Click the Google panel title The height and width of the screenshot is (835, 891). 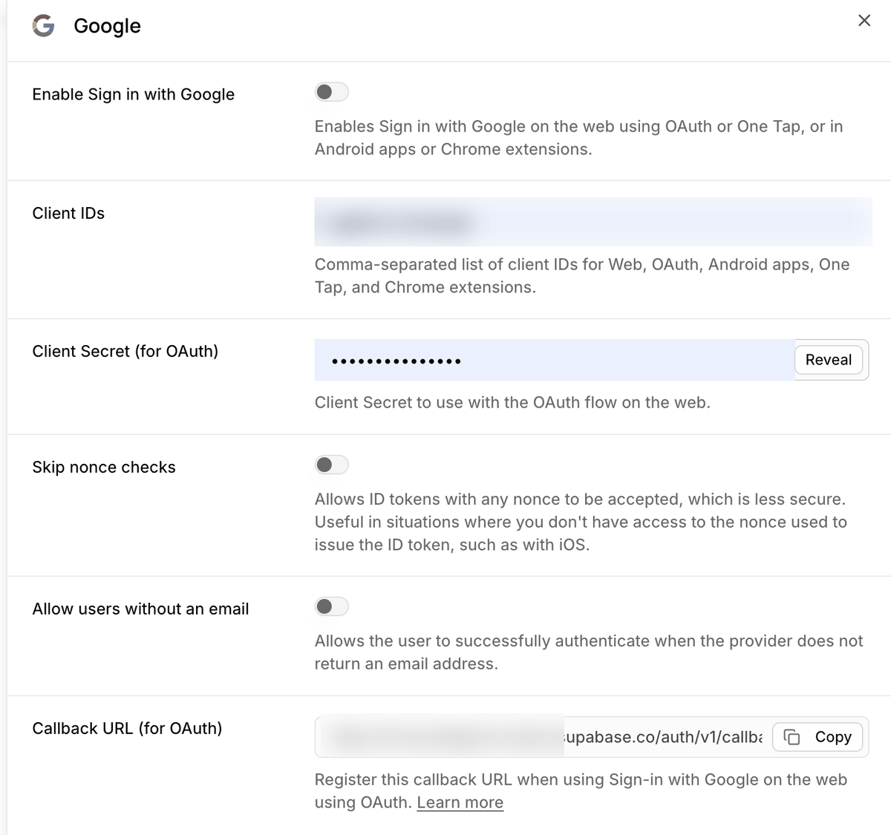point(107,26)
